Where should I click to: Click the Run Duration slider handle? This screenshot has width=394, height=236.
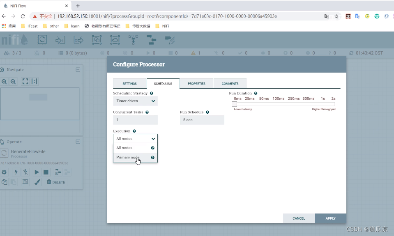[235, 104]
